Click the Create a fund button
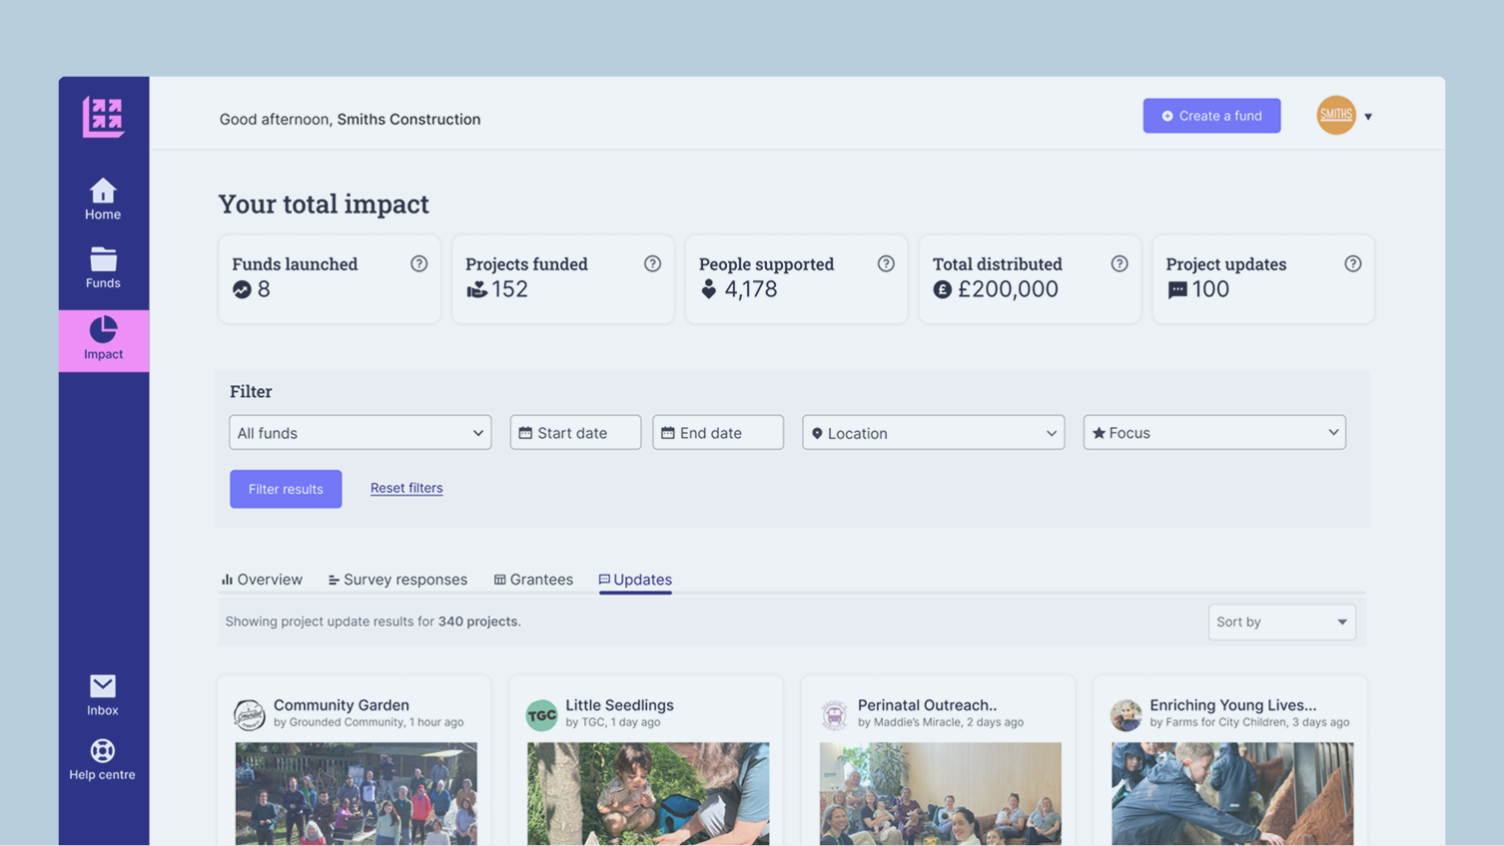The height and width of the screenshot is (846, 1504). click(1211, 115)
